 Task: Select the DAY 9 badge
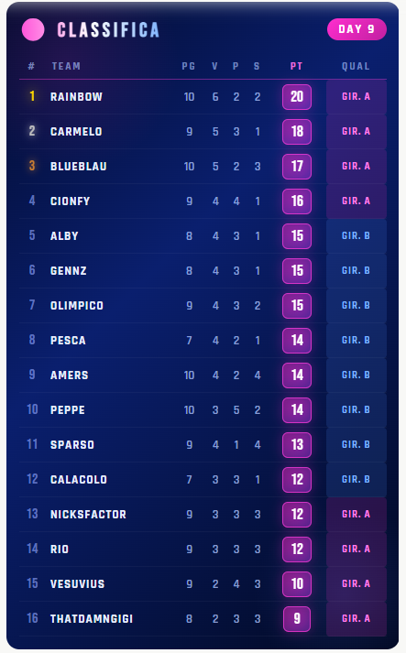[x=357, y=29]
